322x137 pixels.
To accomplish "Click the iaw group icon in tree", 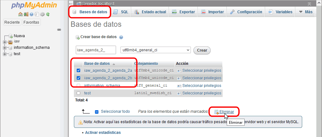I will coord(10,42).
